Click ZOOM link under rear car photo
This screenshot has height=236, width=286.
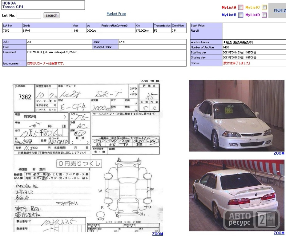click(x=279, y=233)
